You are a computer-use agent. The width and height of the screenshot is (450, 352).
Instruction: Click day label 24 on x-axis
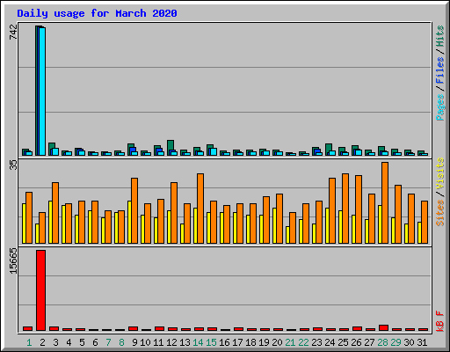[330, 342]
